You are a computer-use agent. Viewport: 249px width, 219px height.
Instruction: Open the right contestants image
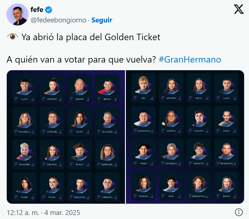point(185,137)
